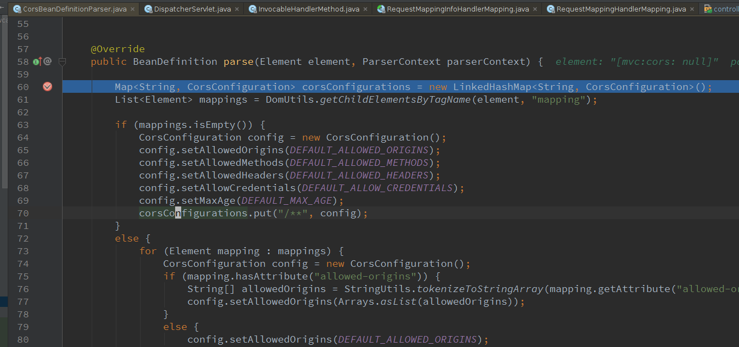Click the RequestMappingInfoHandlerMapping.java tab class icon

click(x=381, y=9)
